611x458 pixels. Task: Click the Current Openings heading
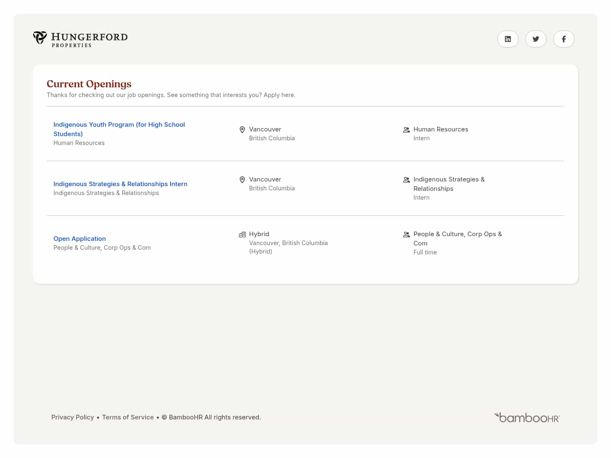click(x=89, y=84)
